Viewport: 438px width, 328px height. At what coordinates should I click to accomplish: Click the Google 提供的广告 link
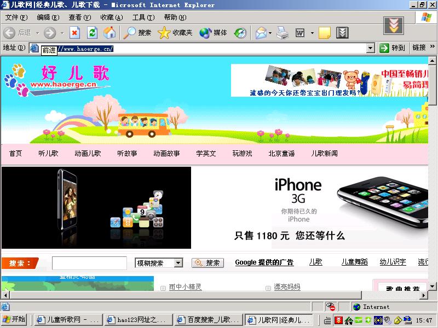[x=264, y=262]
